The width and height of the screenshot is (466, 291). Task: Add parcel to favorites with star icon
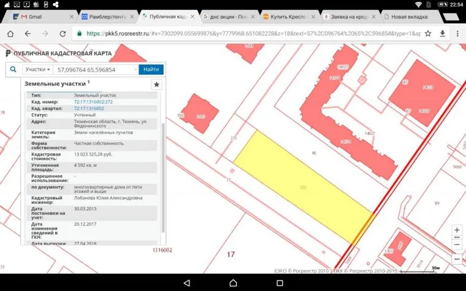156,85
